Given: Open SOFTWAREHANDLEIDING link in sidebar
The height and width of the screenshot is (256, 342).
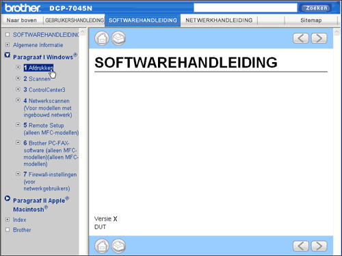Looking at the screenshot, I should pyautogui.click(x=46, y=35).
